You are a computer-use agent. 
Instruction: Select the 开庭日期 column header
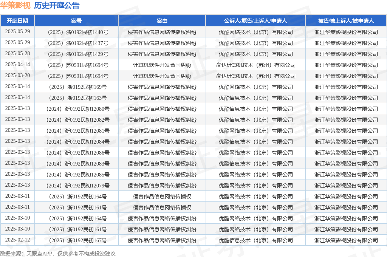[x=17, y=21]
